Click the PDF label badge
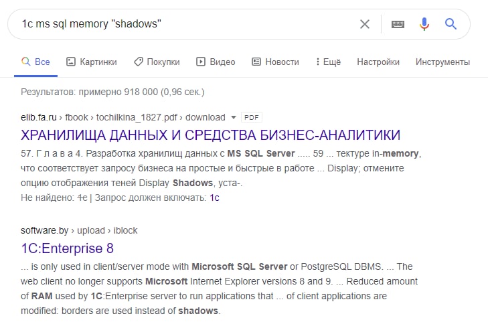 click(252, 117)
